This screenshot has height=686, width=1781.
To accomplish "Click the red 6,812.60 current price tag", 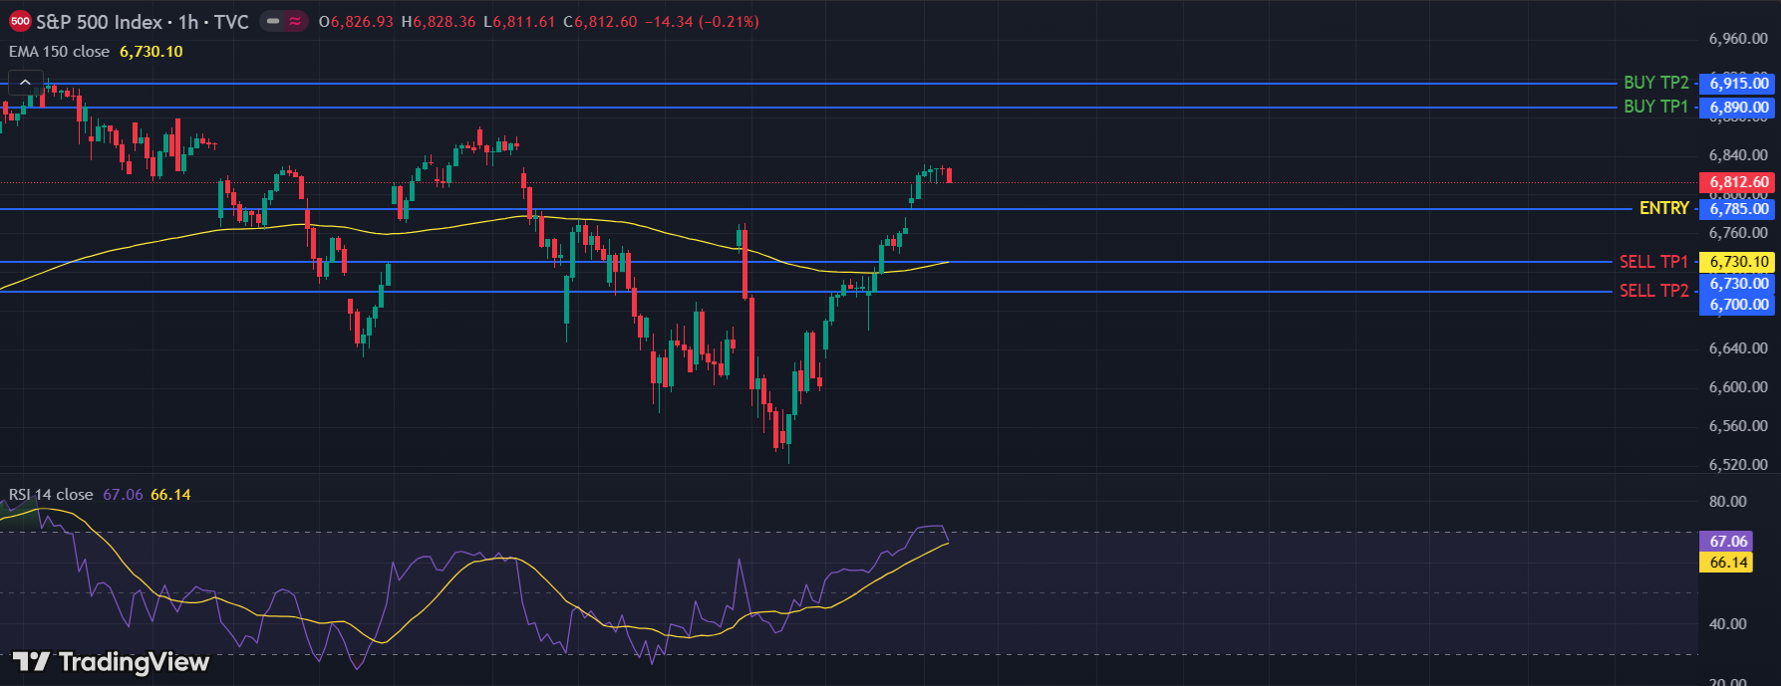I will pyautogui.click(x=1738, y=182).
